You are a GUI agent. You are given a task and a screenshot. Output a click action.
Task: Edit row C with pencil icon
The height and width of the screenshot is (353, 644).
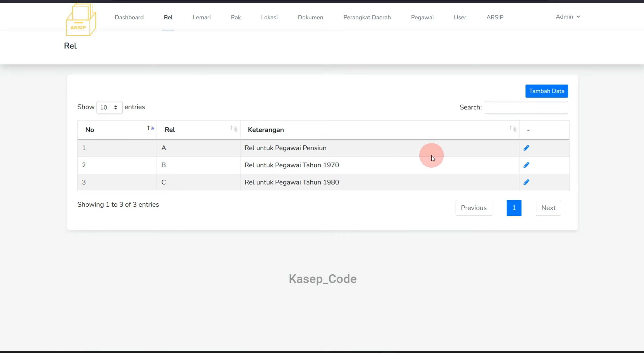click(x=526, y=182)
